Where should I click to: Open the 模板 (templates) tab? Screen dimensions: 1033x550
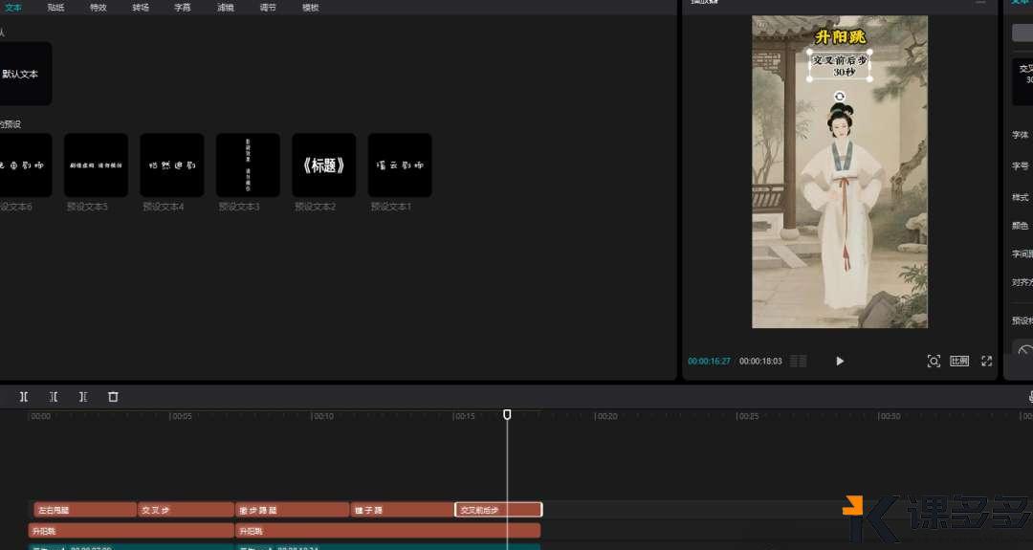pyautogui.click(x=310, y=8)
